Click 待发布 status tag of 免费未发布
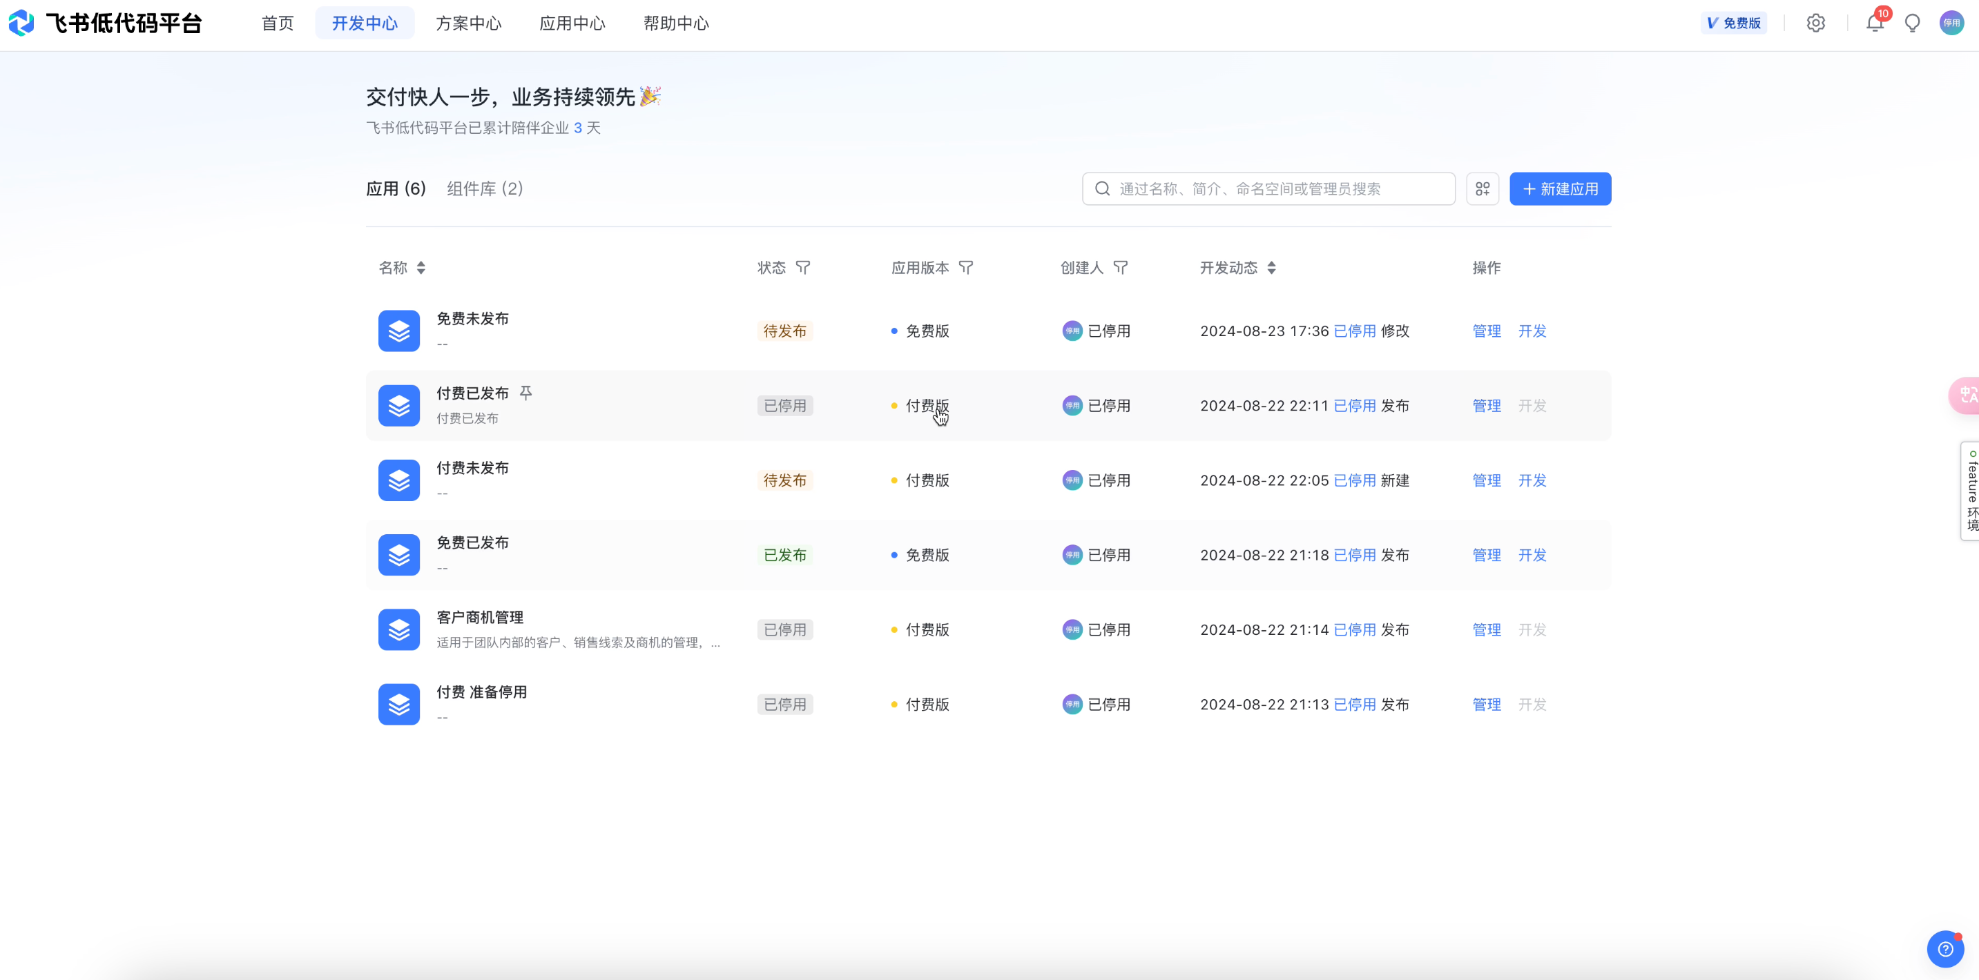1979x980 pixels. [784, 331]
